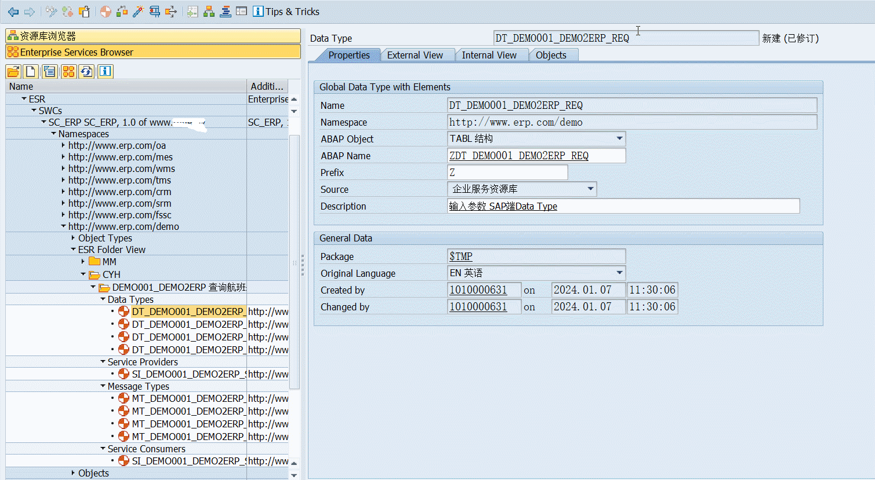Open the ABAP Name link ZDT_DEMO001_DEMO2ERP_REQ
The height and width of the screenshot is (480, 875).
click(x=518, y=156)
